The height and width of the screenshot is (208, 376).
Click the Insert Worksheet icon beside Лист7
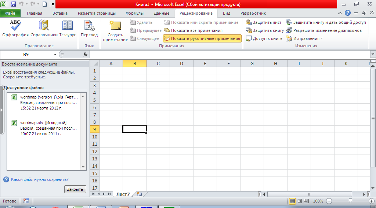pos(139,194)
